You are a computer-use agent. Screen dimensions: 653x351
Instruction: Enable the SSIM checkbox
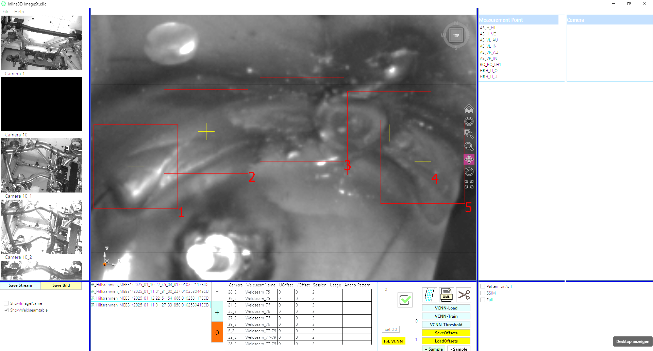coord(483,293)
